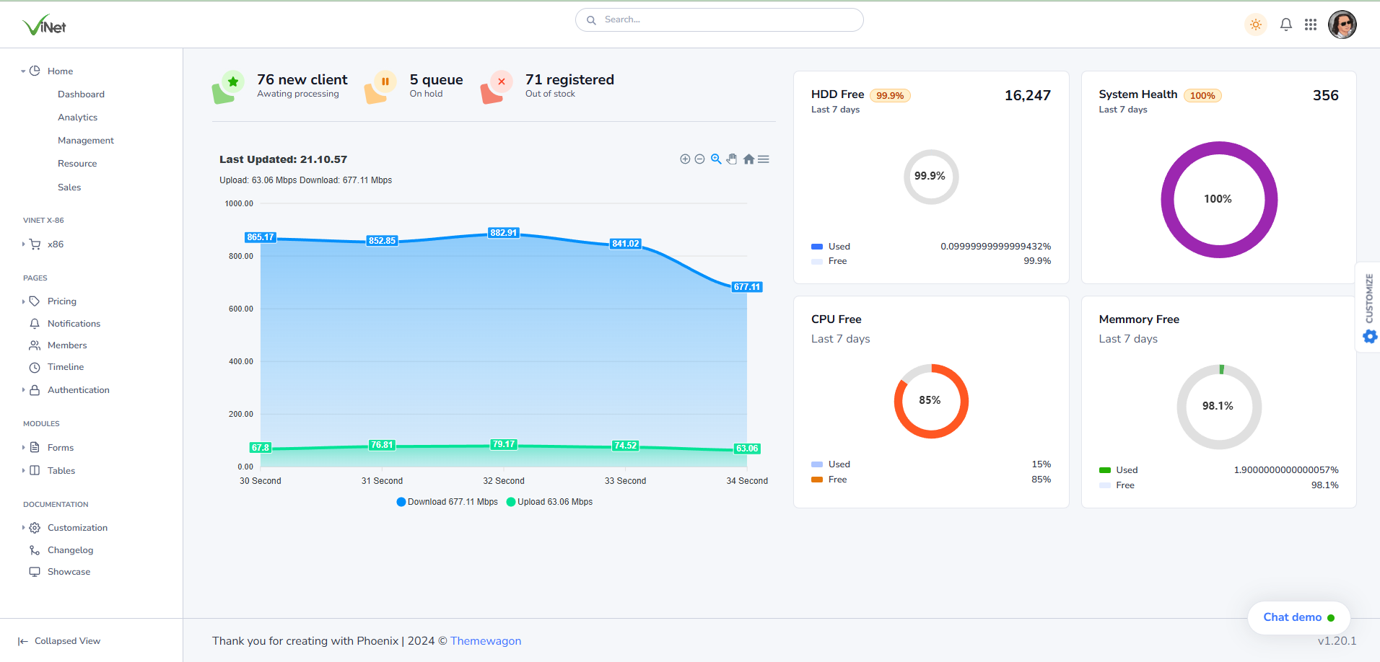Click the green Used swatch in Memmory Free
The width and height of the screenshot is (1380, 662).
point(1105,470)
